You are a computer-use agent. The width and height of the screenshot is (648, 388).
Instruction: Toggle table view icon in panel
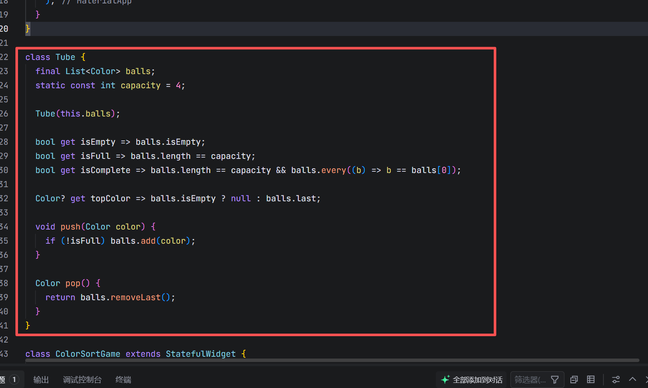591,379
